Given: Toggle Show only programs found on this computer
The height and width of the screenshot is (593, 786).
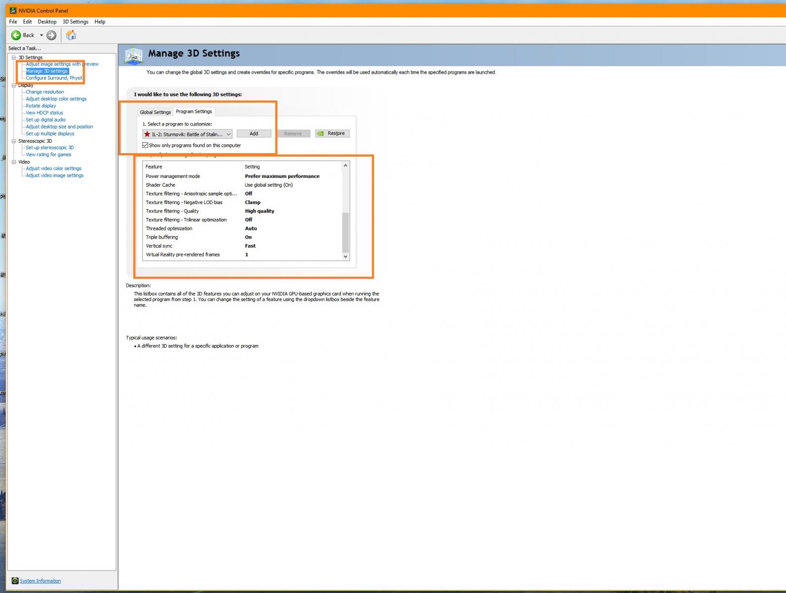Looking at the screenshot, I should pos(145,145).
